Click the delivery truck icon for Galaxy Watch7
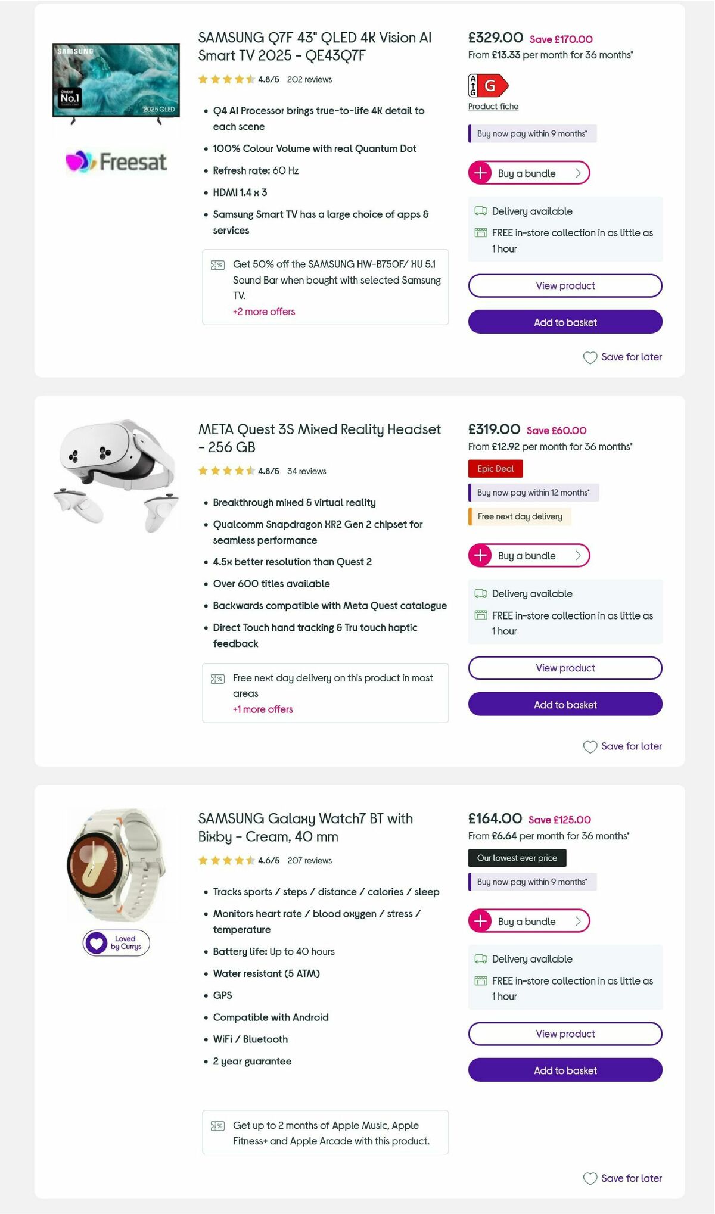The width and height of the screenshot is (715, 1214). tap(479, 959)
